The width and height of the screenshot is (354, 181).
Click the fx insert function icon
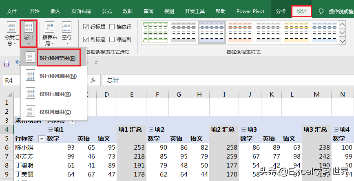(x=93, y=80)
